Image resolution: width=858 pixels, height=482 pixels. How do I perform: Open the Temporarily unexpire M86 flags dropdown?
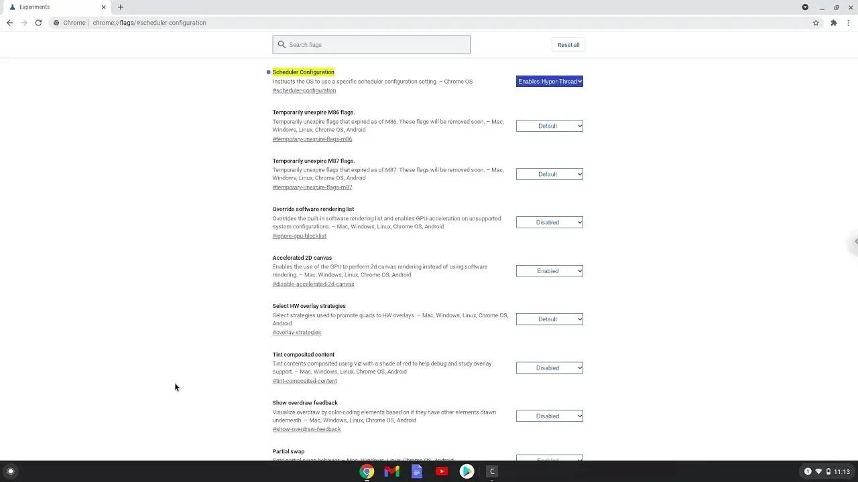pyautogui.click(x=550, y=126)
